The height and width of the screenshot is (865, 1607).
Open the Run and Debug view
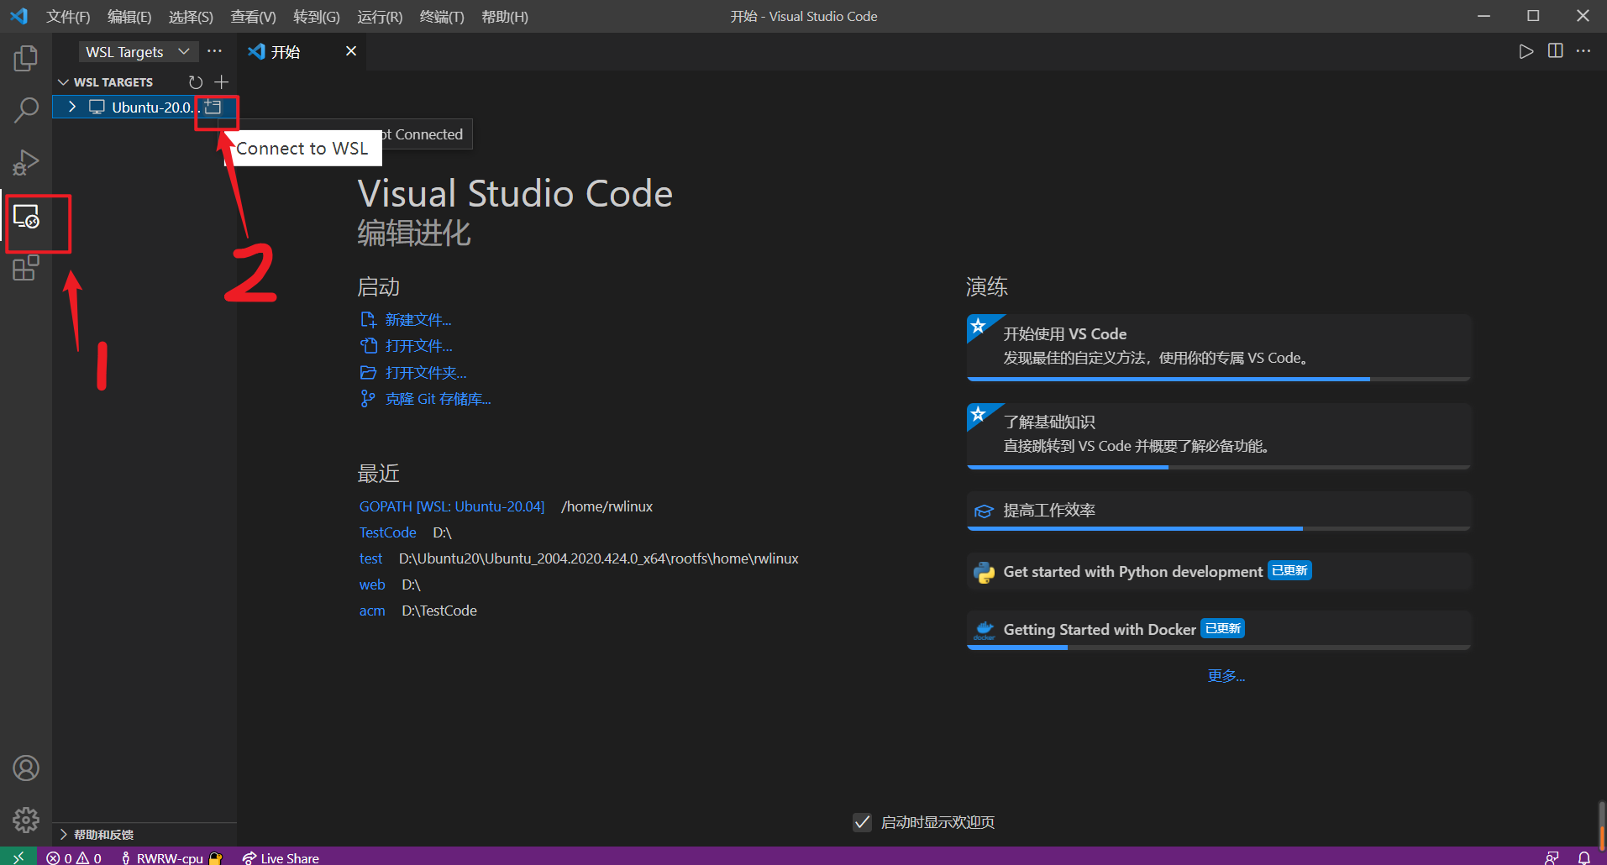(26, 162)
